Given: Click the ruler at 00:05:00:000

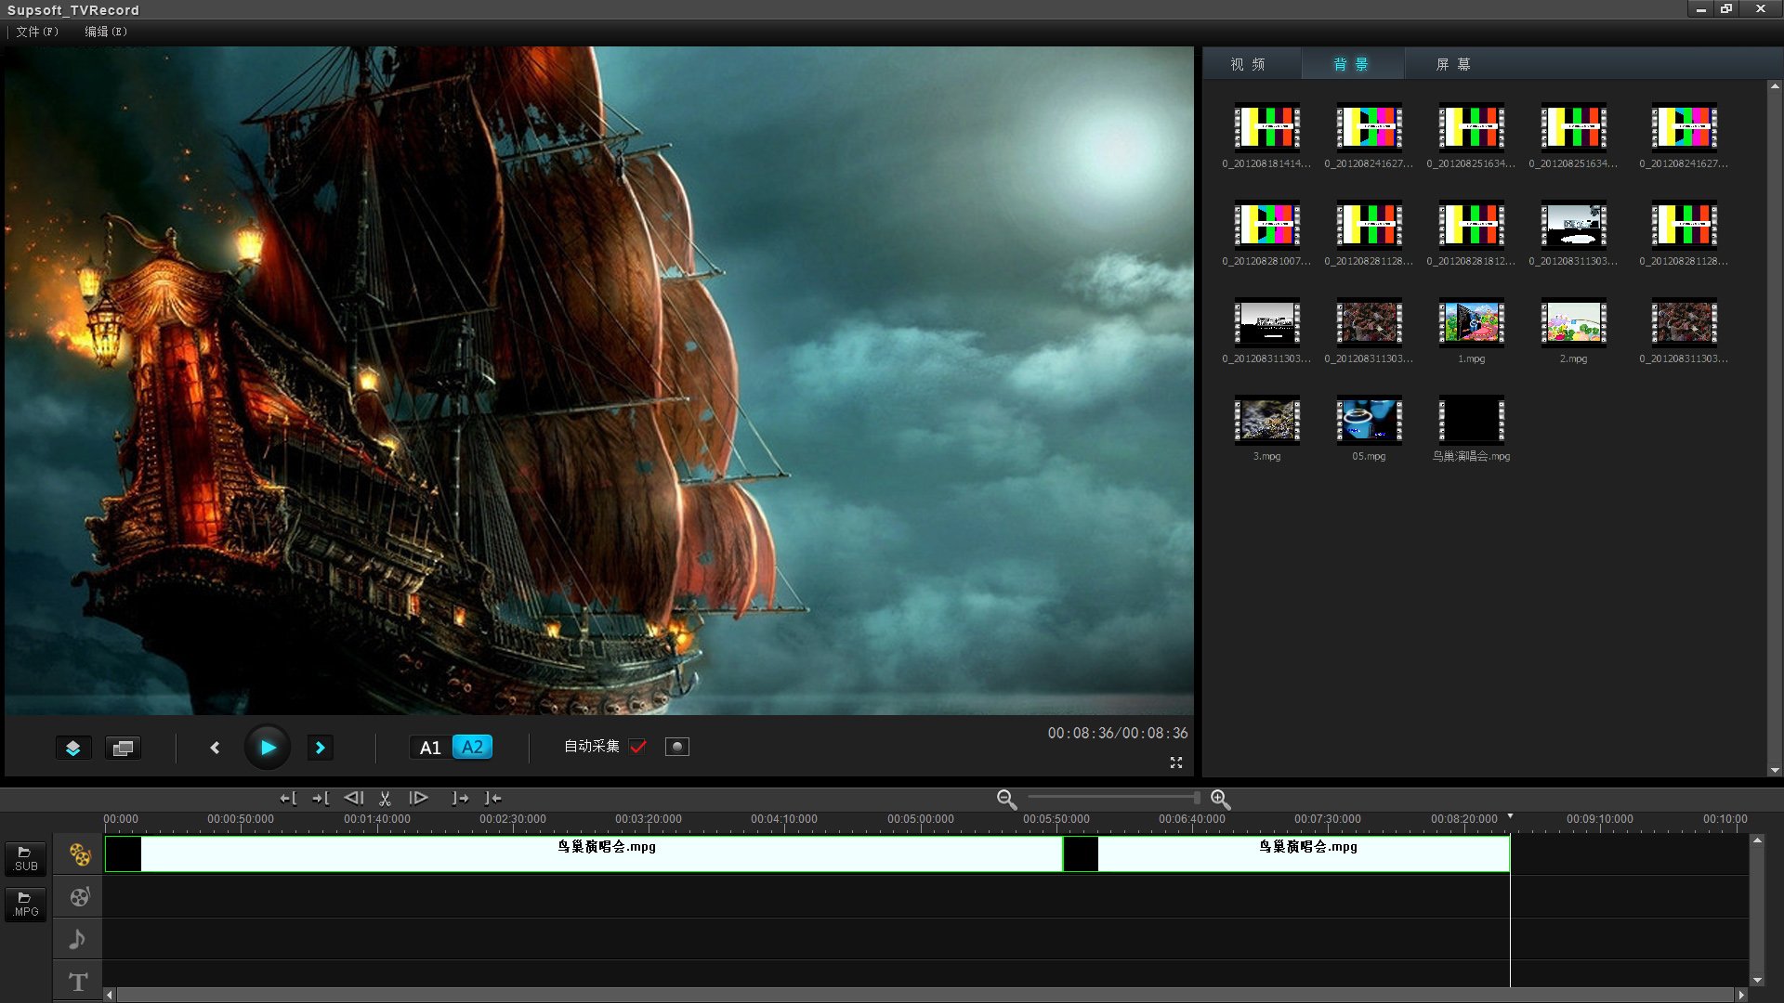Looking at the screenshot, I should (920, 819).
